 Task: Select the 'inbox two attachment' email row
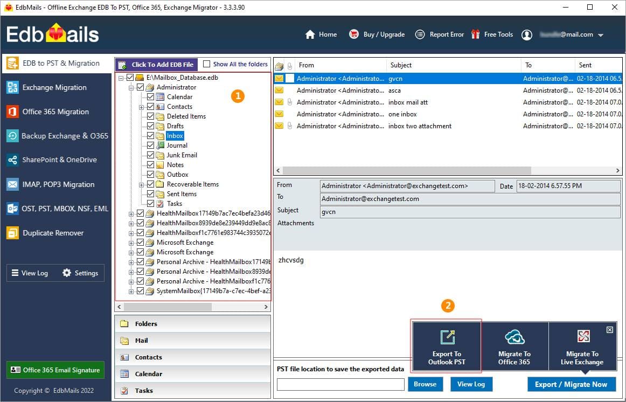(x=448, y=126)
